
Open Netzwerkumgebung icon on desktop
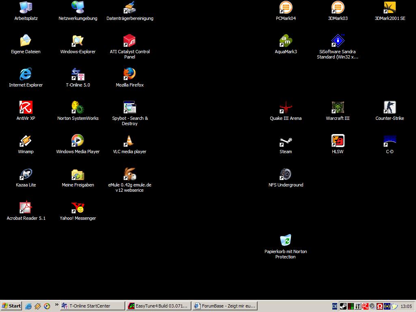tap(78, 11)
